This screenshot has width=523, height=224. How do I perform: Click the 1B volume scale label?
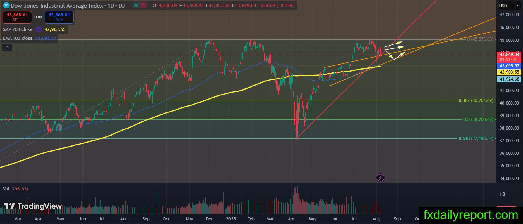coord(502,194)
